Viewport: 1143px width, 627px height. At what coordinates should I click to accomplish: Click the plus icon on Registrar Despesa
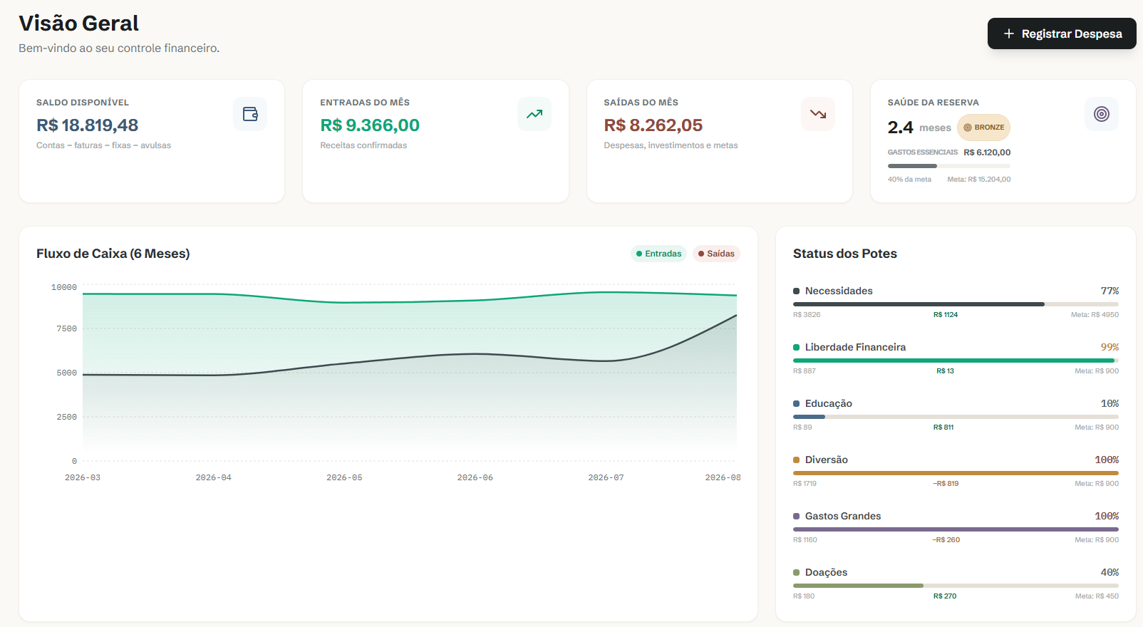pos(1009,33)
